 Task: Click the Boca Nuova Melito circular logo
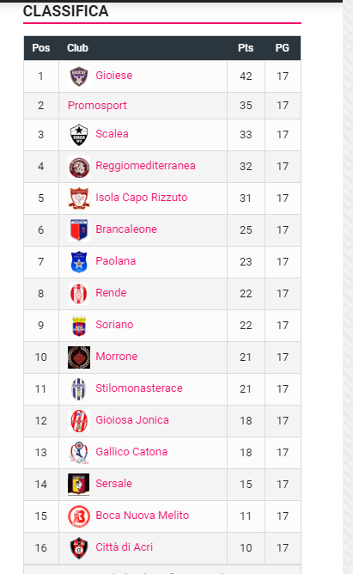pos(79,516)
